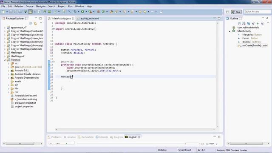Collapse the Tutorials project node
This screenshot has height=153, width=272.
5,60
